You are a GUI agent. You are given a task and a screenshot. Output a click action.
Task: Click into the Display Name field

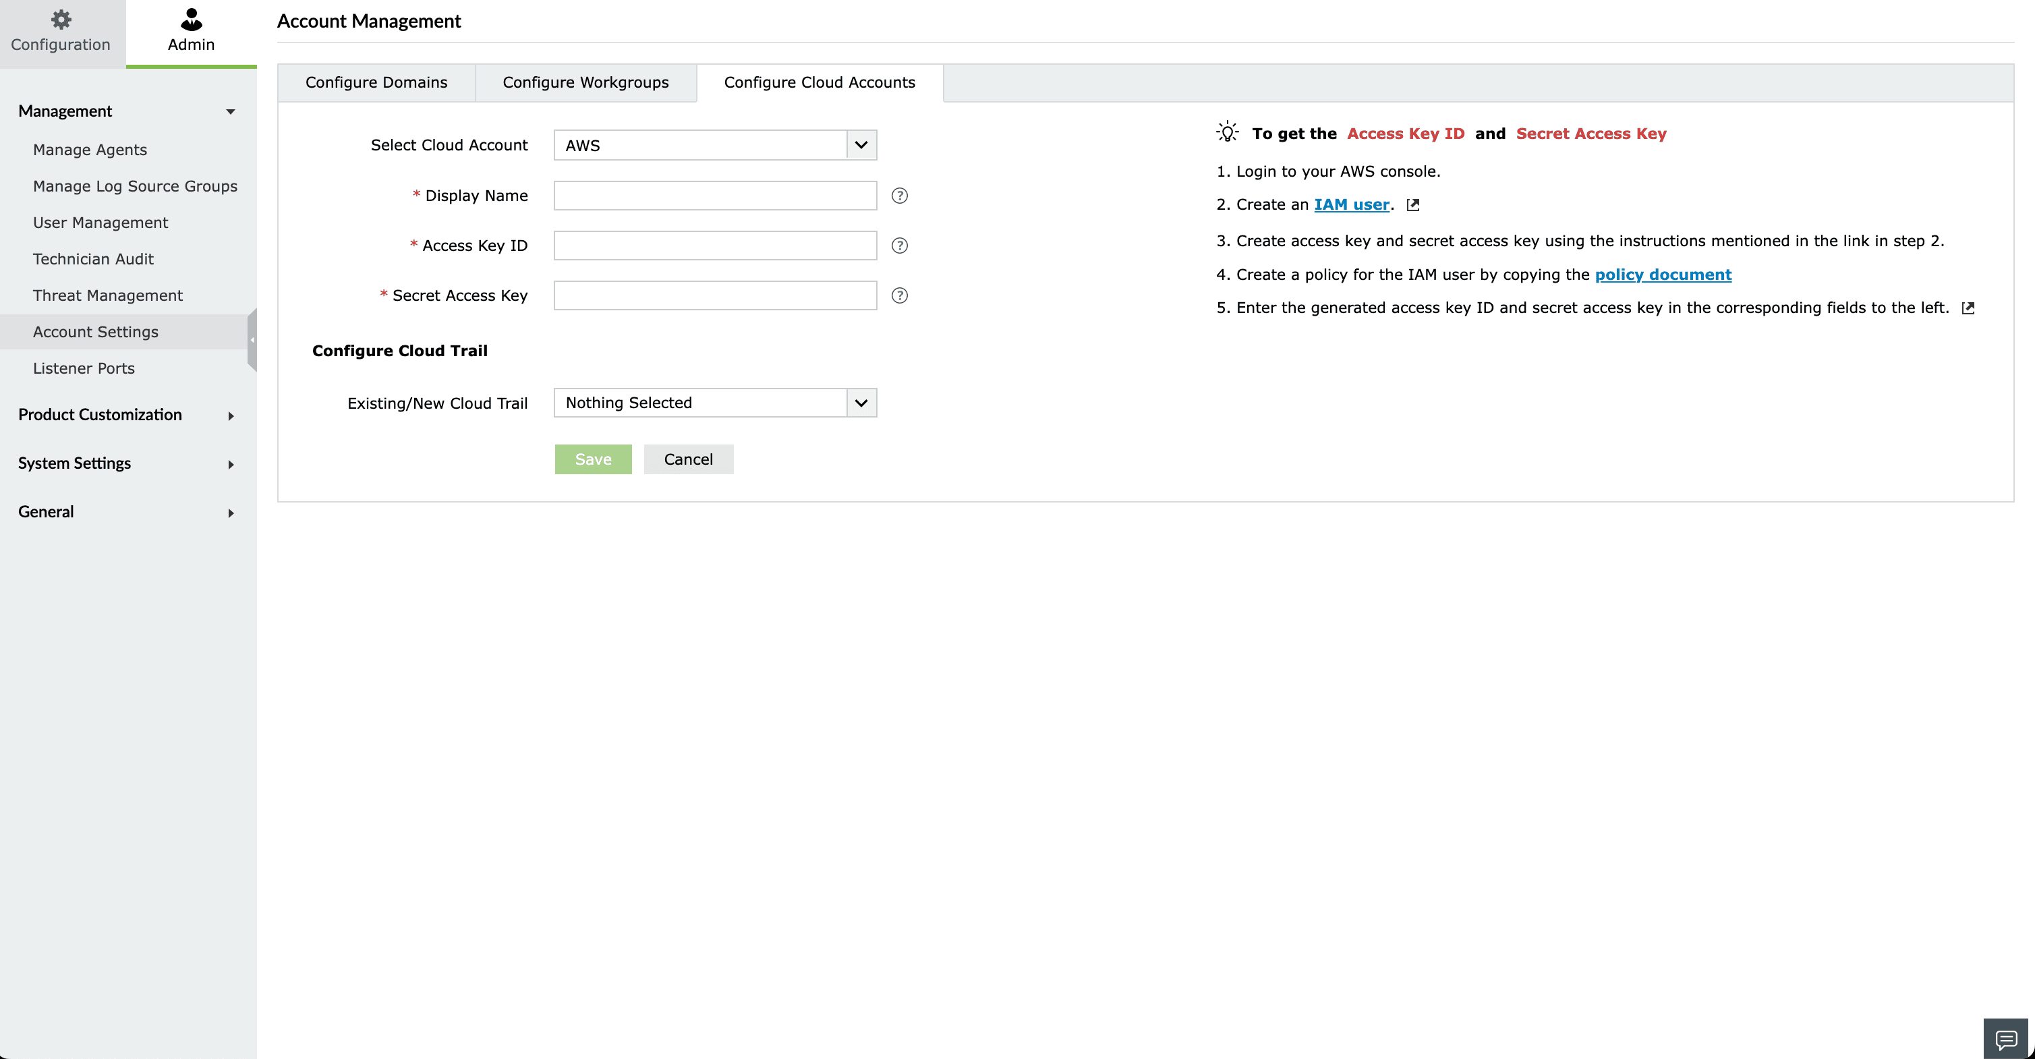pos(715,196)
